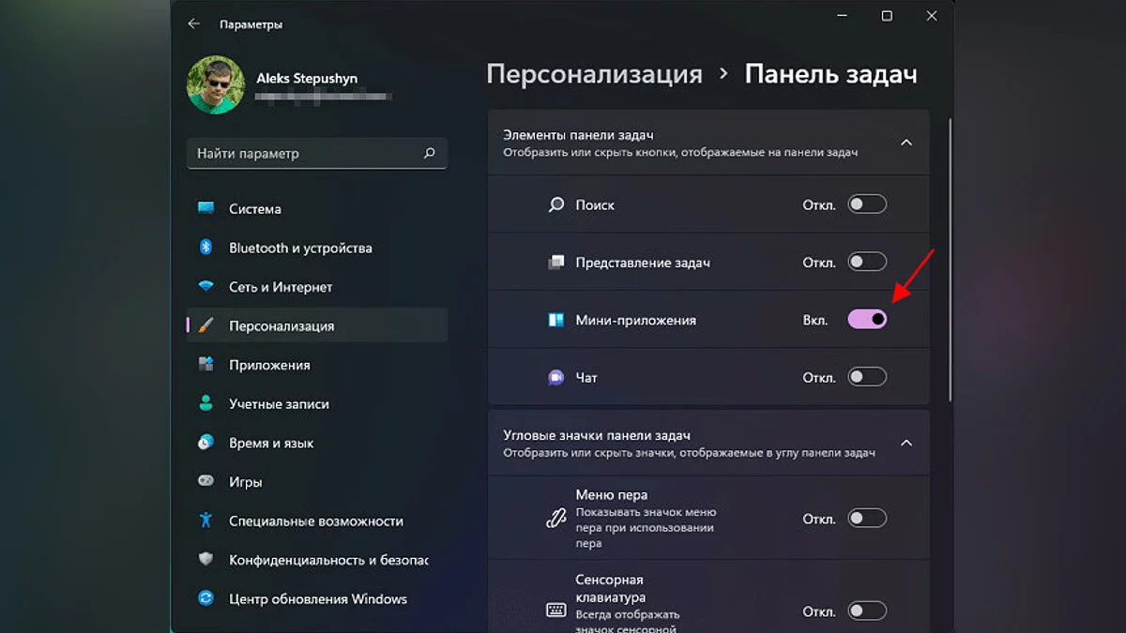Click the Центр обновления Windows update icon
Viewport: 1126px width, 633px height.
[205, 598]
